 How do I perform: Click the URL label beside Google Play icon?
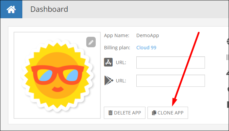click(x=121, y=81)
